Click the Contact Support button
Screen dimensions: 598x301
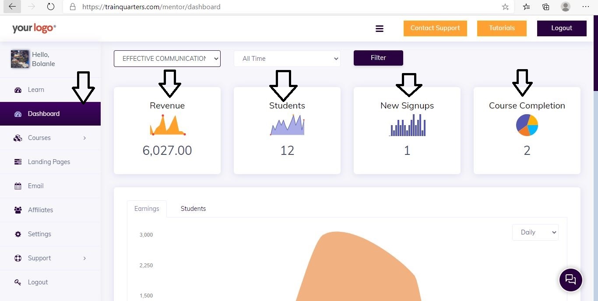click(x=435, y=28)
